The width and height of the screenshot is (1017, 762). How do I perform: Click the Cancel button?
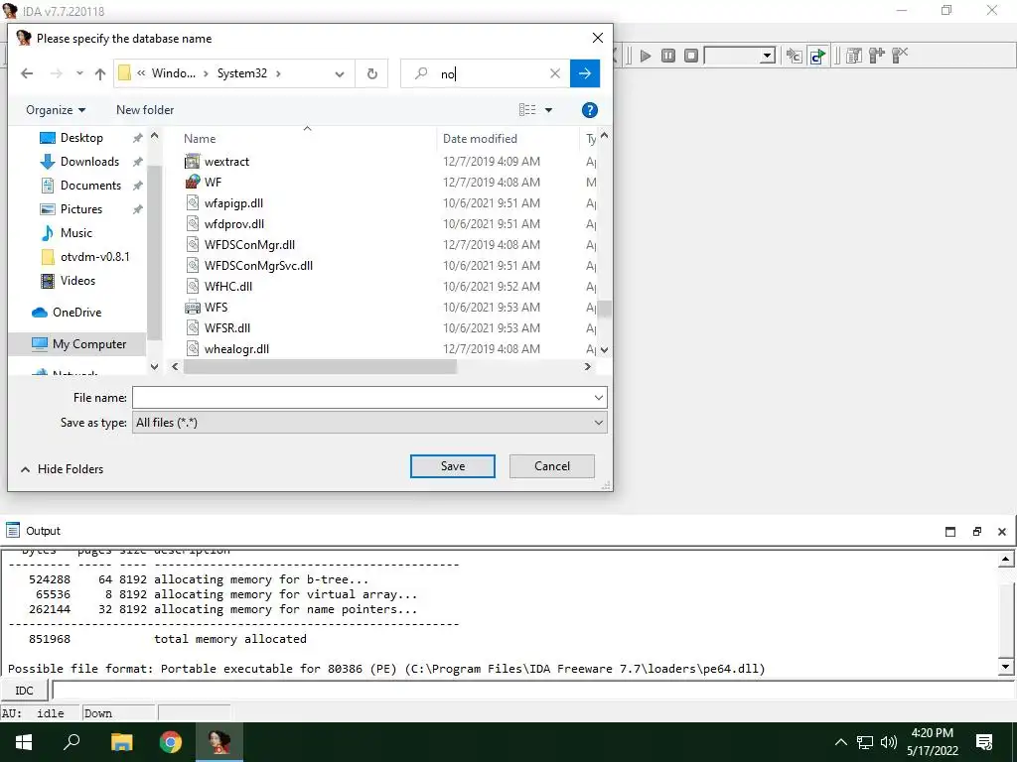552,466
